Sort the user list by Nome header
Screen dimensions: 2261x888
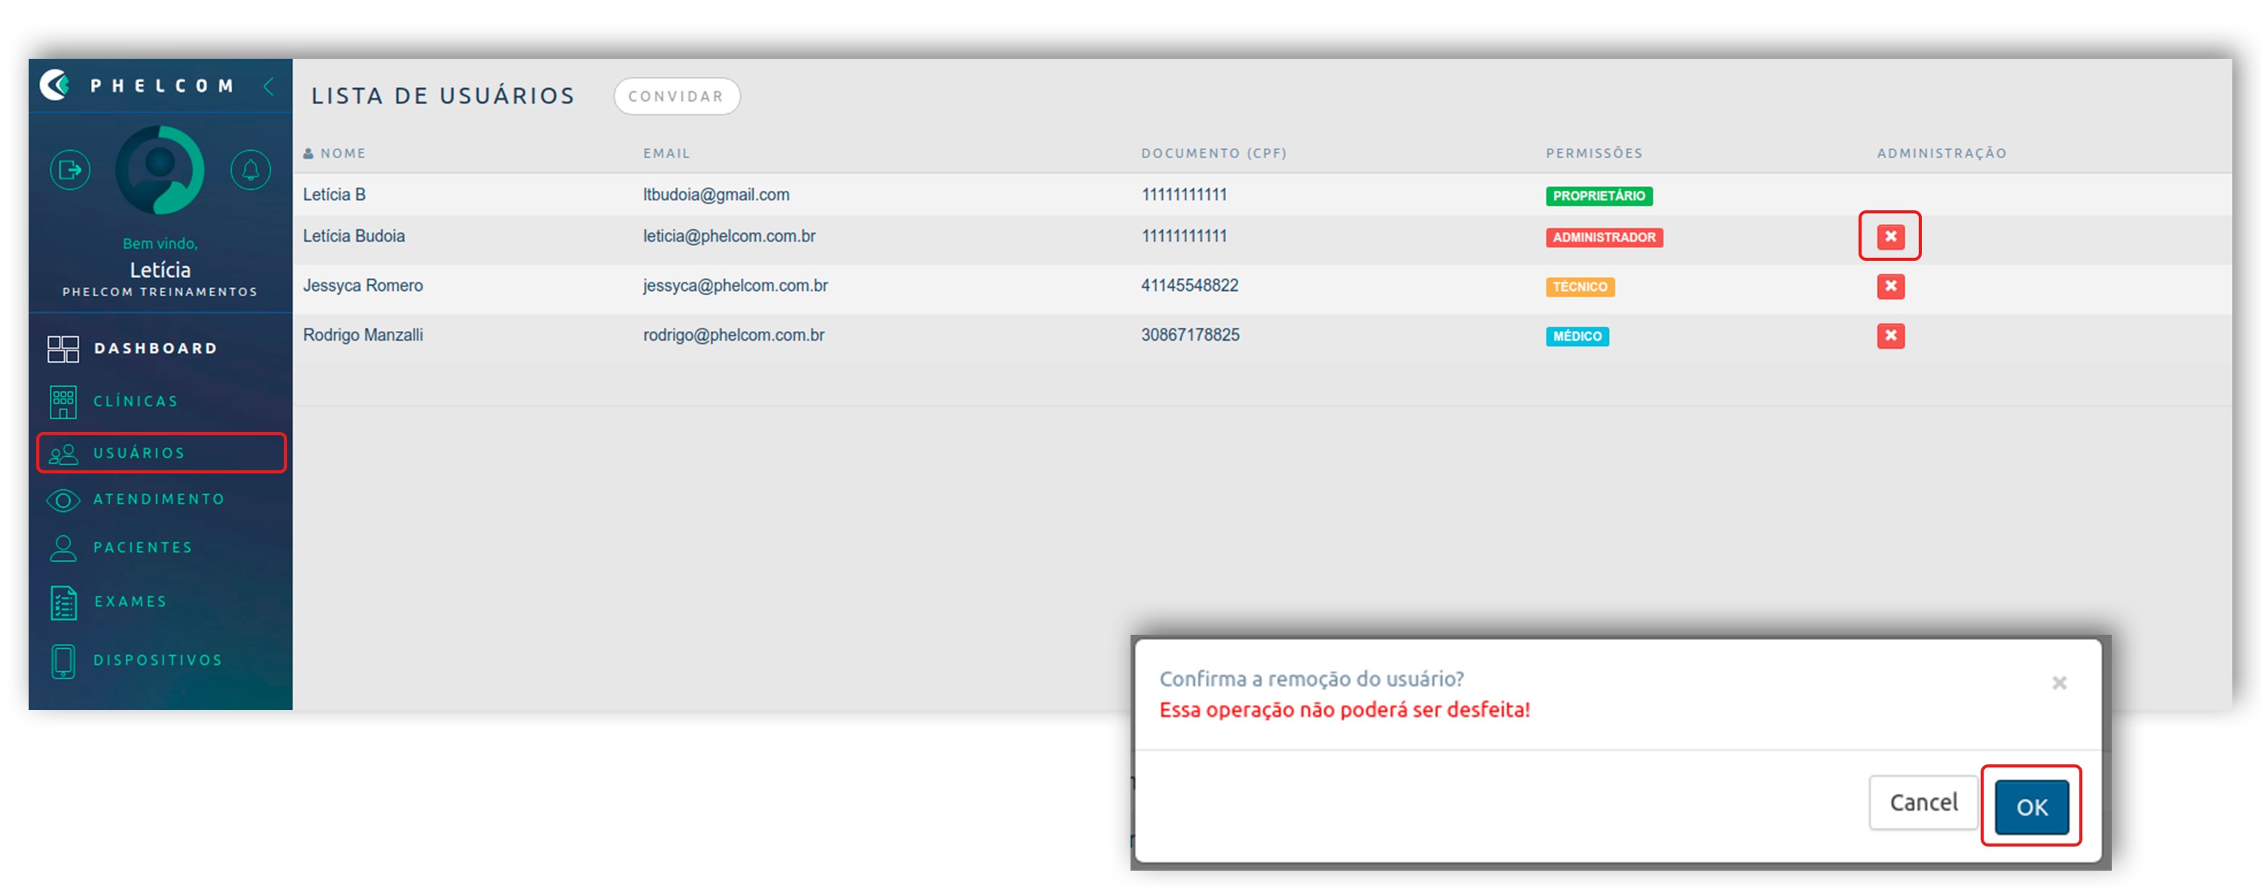click(342, 153)
